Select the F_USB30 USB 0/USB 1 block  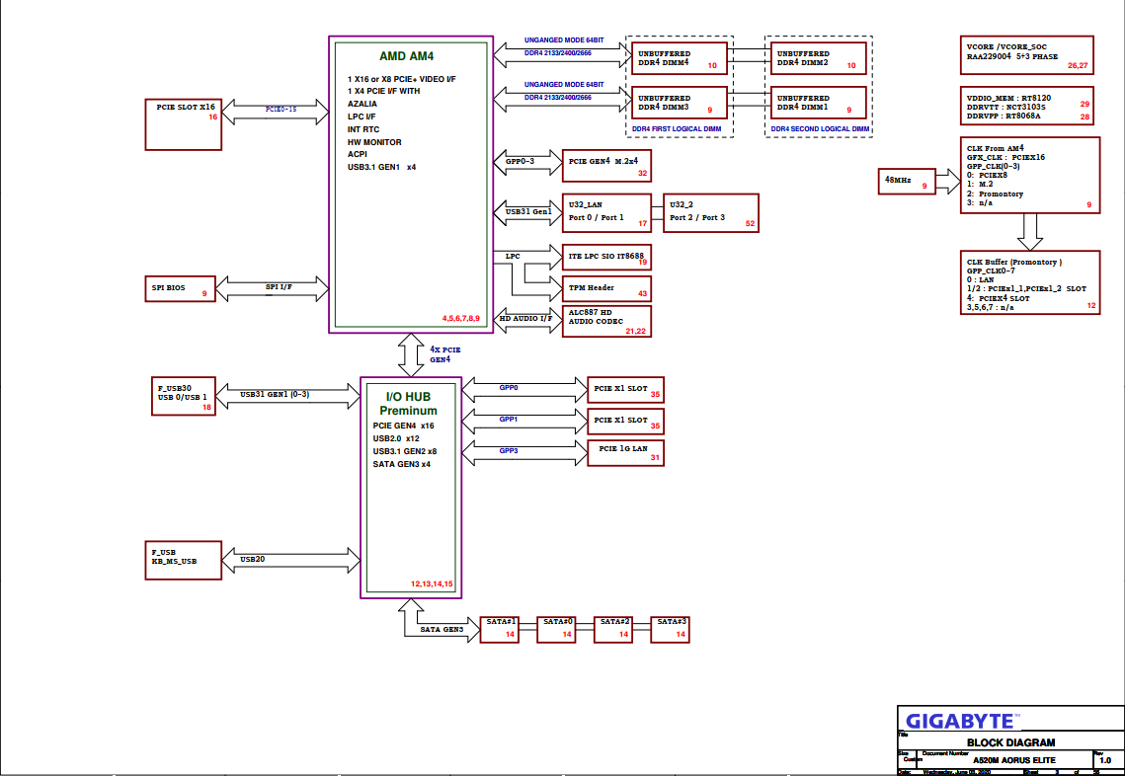click(x=184, y=396)
